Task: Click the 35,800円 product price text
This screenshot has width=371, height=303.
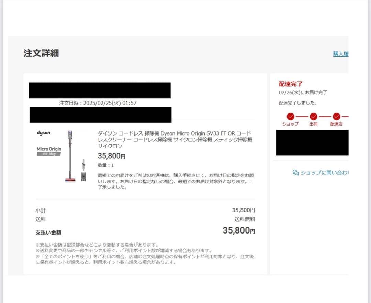Action: [x=112, y=155]
